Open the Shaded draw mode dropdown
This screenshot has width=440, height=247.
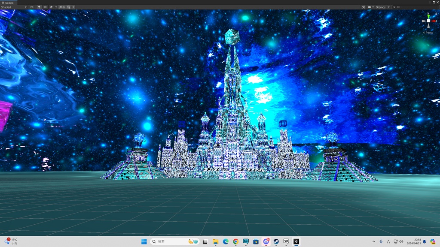14,7
